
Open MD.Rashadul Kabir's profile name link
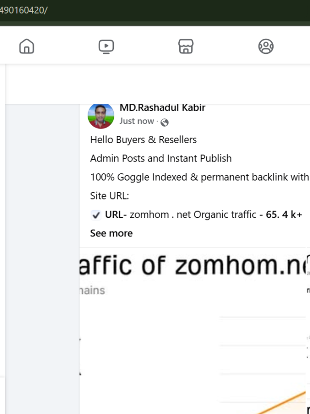coord(162,108)
